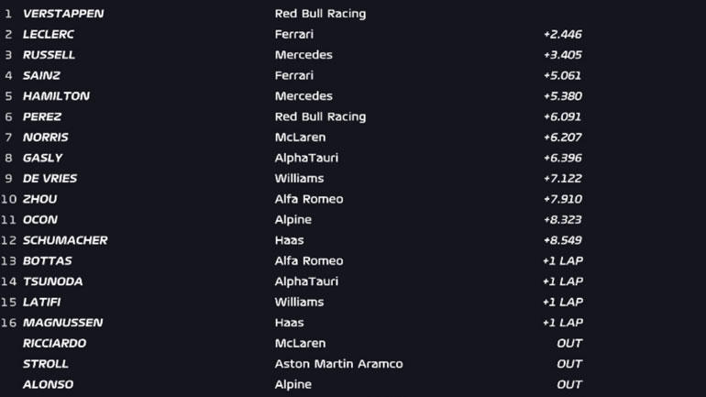This screenshot has width=706, height=397.
Task: Select the SCHUMACHER driver name
Action: tap(65, 240)
